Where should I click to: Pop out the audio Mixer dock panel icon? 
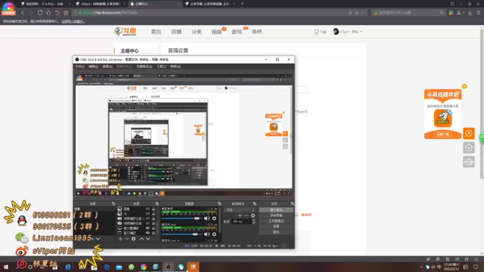[220, 204]
